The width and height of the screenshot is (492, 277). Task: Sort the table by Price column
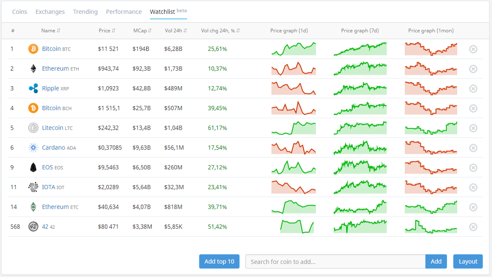(107, 31)
